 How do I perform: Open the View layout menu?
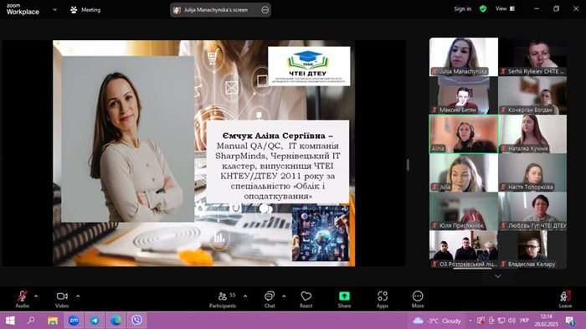[505, 8]
